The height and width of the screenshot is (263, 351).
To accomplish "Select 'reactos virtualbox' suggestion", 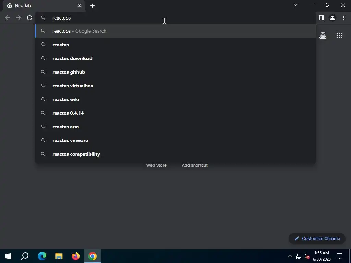I will (175, 86).
